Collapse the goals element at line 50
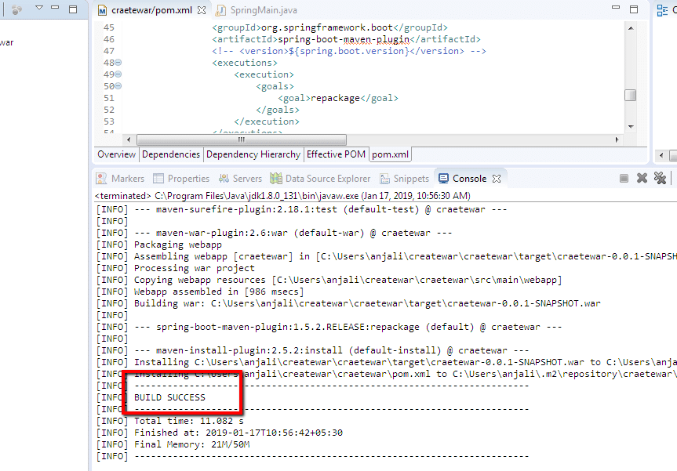Image resolution: width=677 pixels, height=471 pixels. (118, 86)
